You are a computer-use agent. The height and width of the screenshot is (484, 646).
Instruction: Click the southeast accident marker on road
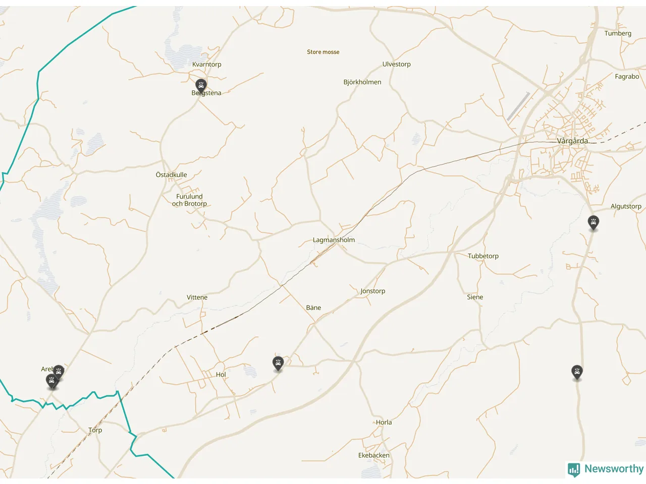577,373
